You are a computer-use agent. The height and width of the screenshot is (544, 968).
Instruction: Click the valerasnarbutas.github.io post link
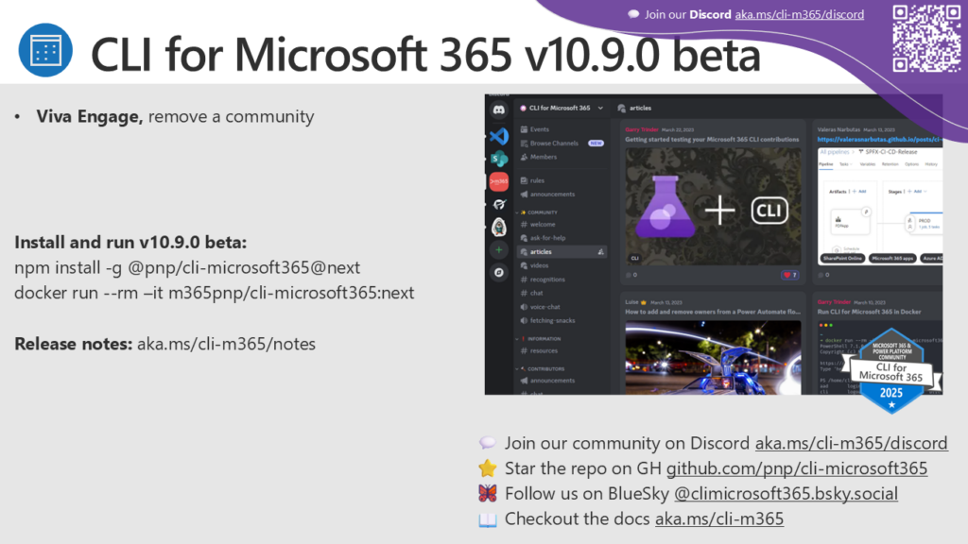[x=880, y=140]
